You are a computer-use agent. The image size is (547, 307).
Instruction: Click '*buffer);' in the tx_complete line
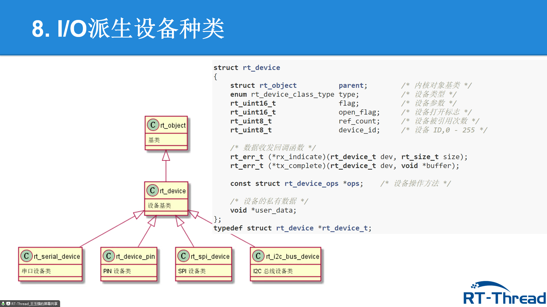coord(440,166)
